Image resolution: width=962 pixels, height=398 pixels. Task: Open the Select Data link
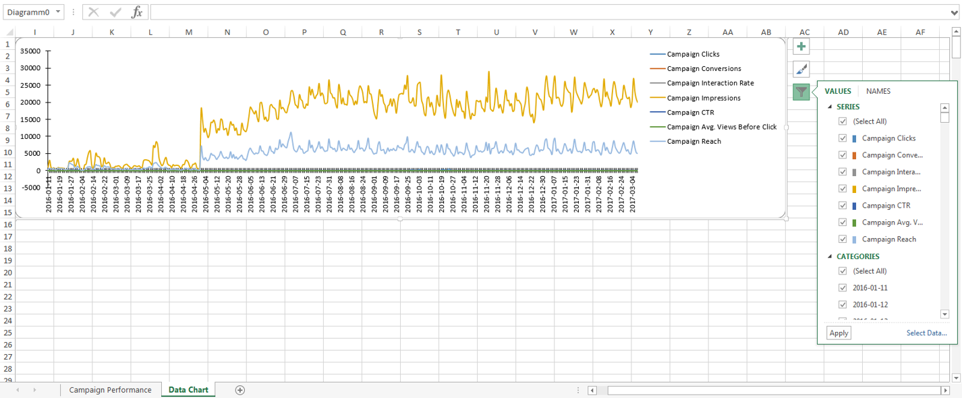coord(926,333)
